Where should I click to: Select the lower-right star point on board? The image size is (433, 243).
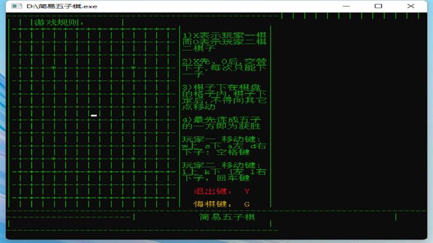(133, 159)
